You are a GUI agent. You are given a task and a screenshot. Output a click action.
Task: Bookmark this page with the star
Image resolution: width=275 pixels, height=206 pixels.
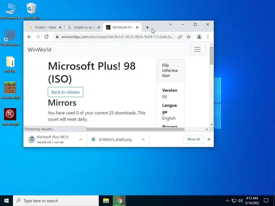pyautogui.click(x=189, y=37)
